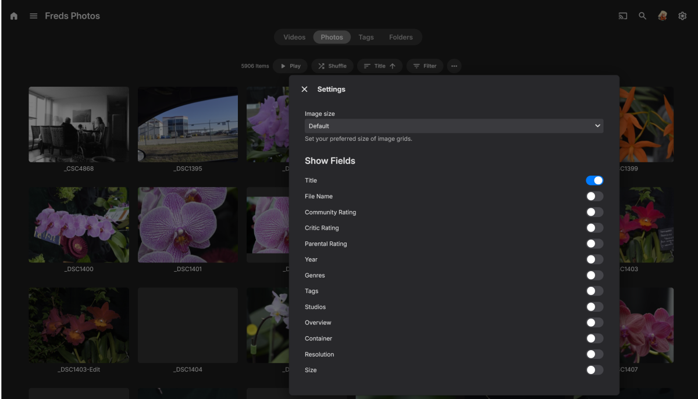
Task: Disable the Title field toggle
Action: 594,180
